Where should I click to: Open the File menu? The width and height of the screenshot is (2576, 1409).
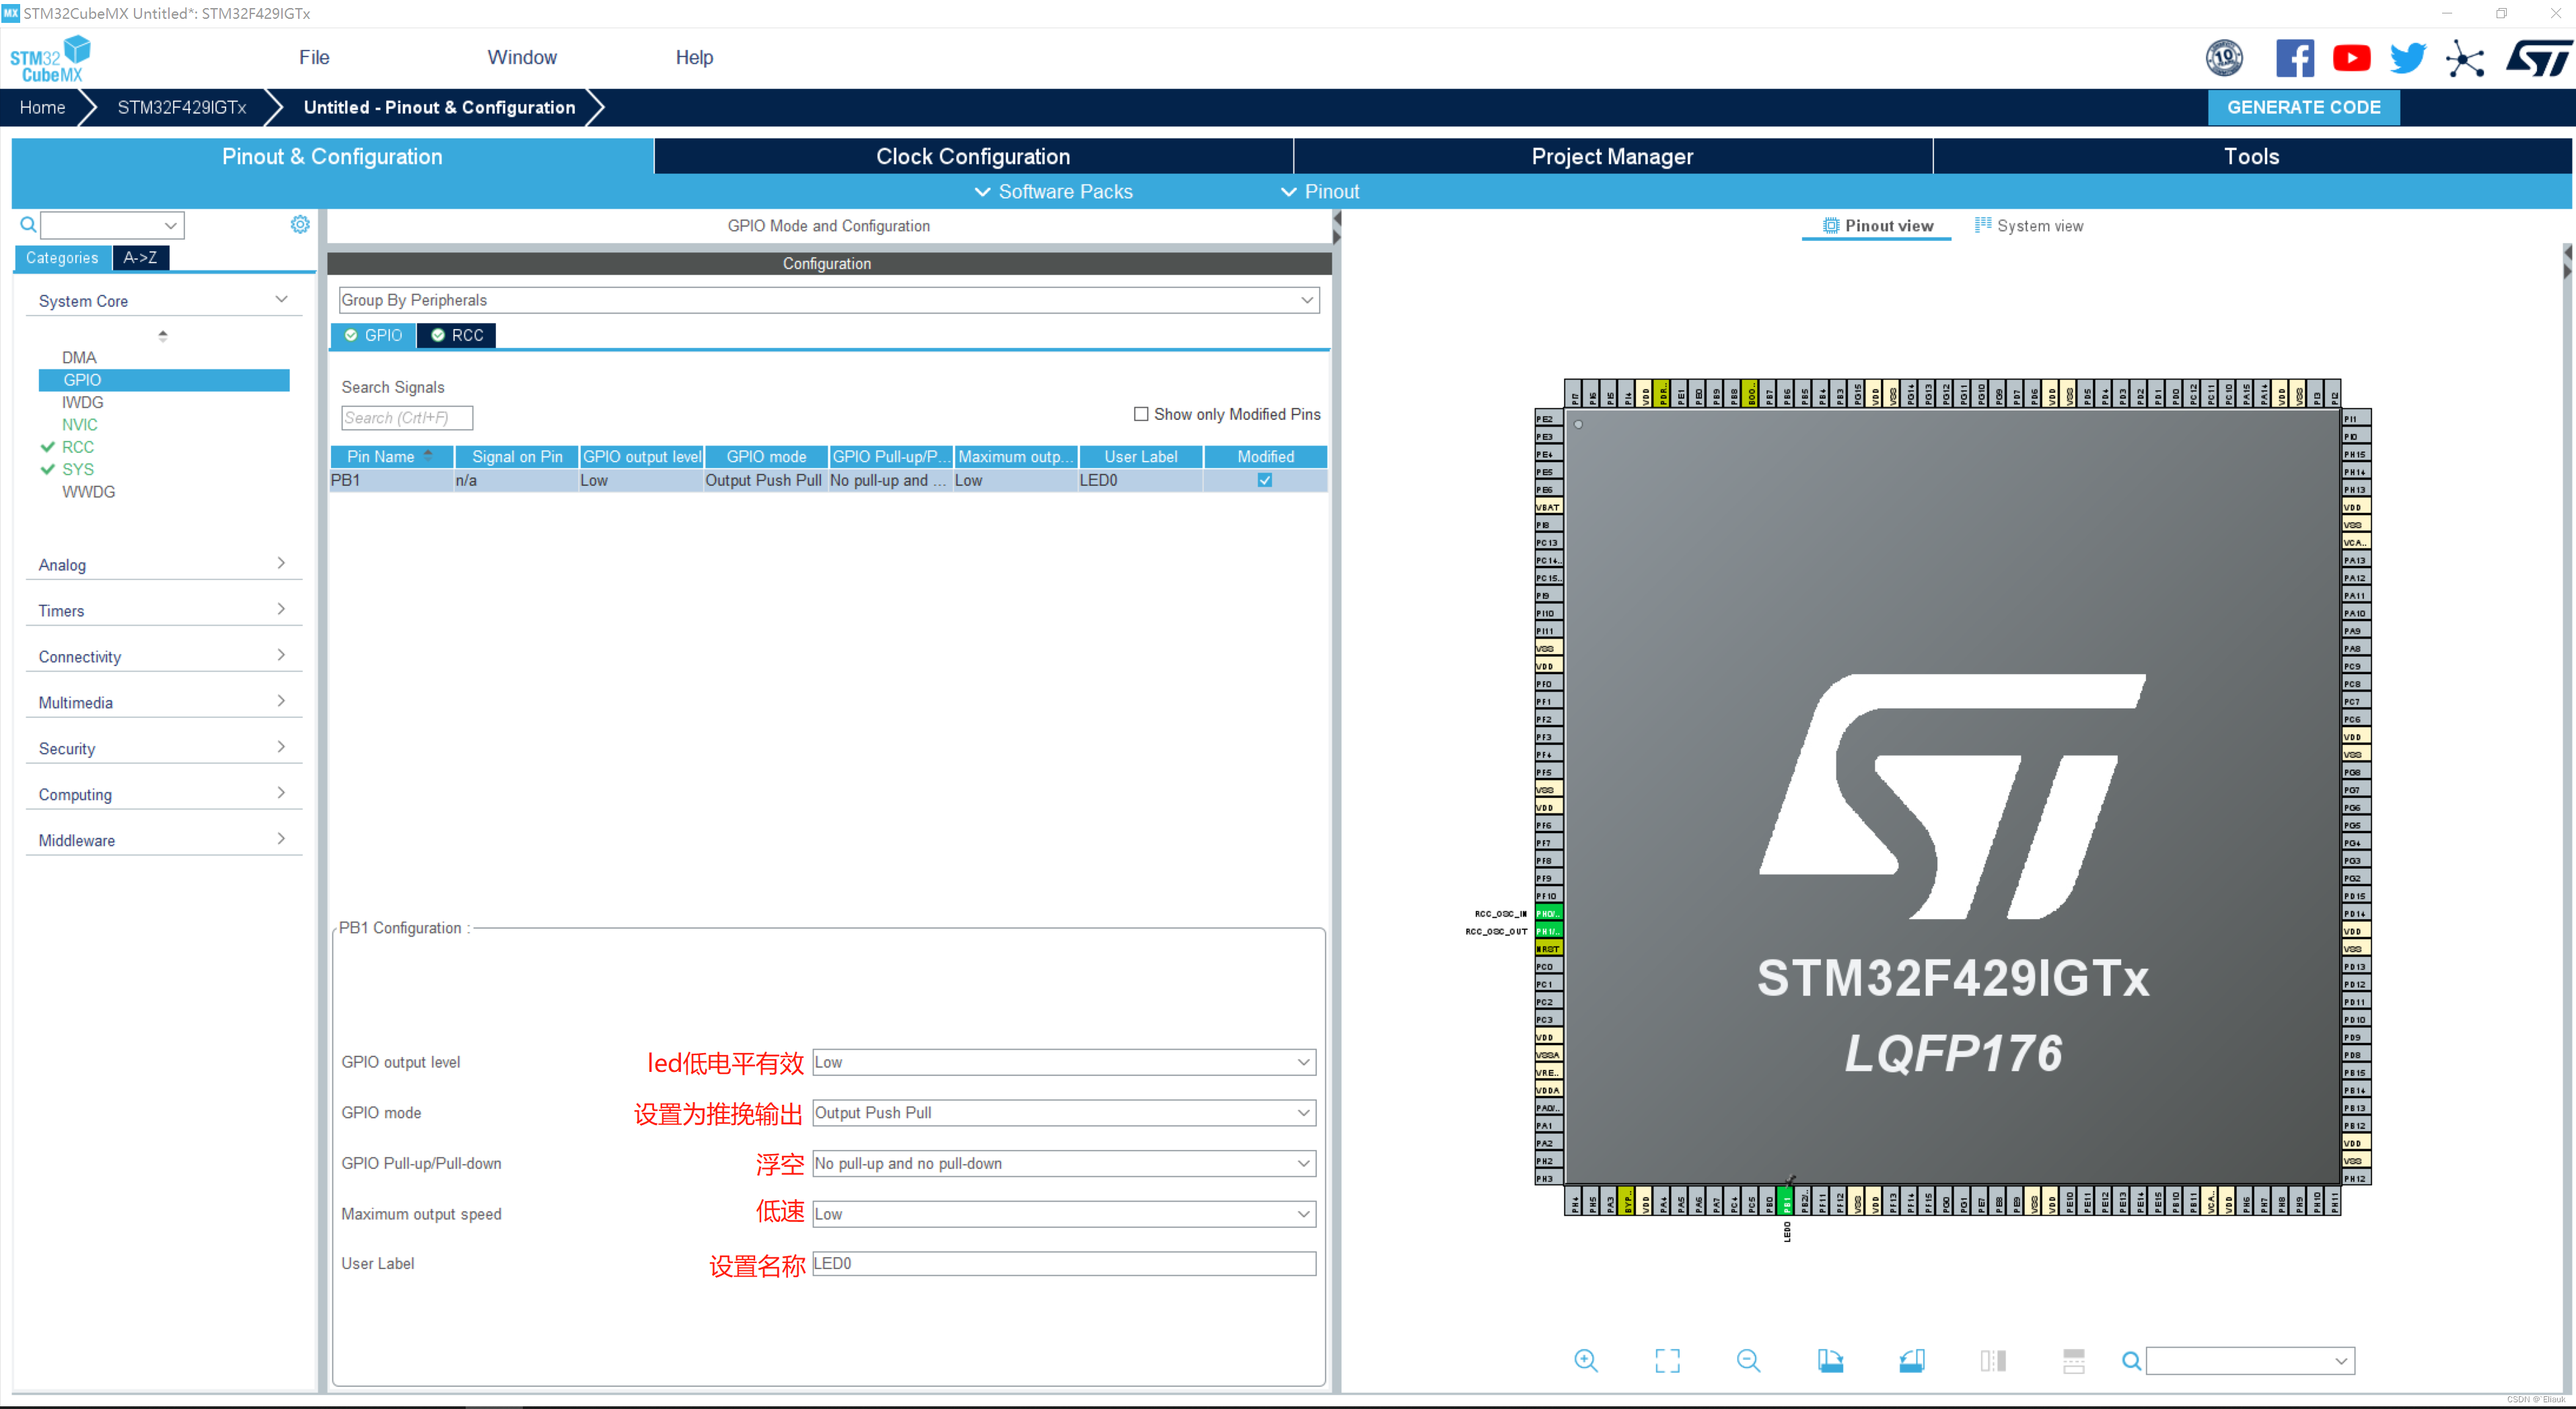pos(314,57)
